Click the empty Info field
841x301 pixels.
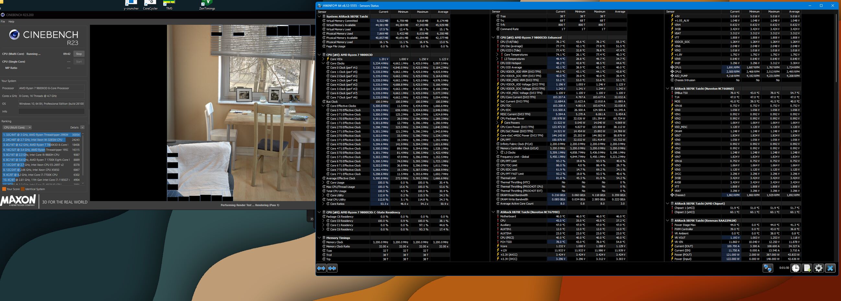pos(52,111)
